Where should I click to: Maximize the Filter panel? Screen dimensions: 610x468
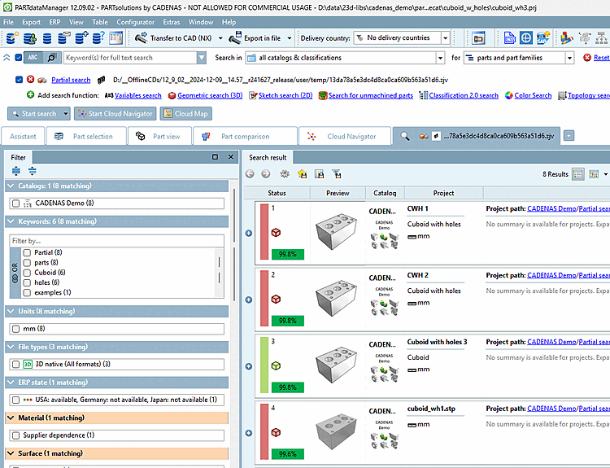click(x=216, y=157)
